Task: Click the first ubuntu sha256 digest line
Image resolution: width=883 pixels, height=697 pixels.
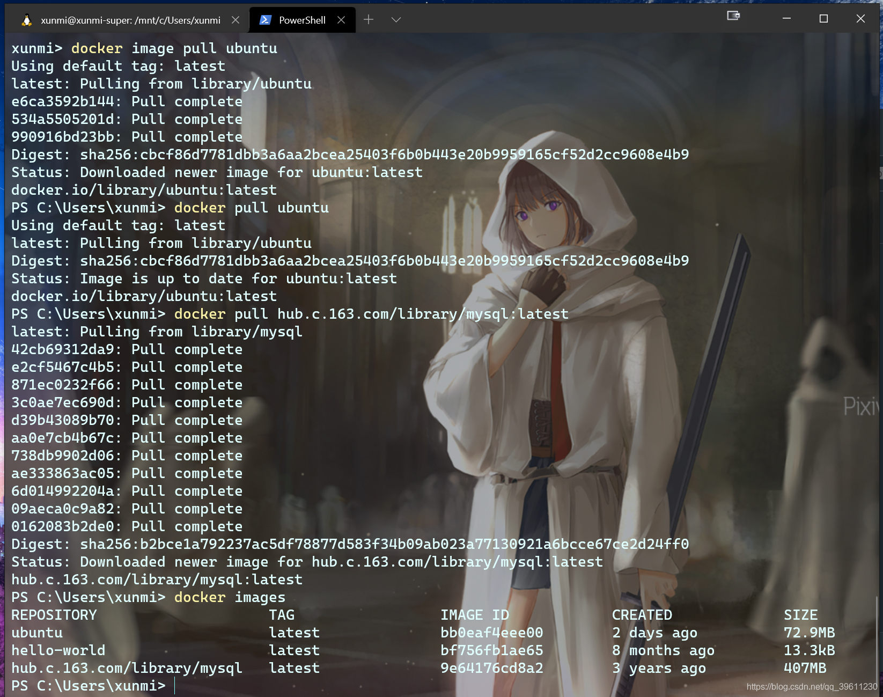Action: point(350,155)
